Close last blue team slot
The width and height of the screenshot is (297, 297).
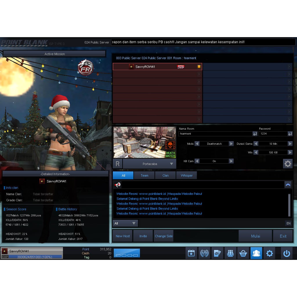[x=289, y=119]
